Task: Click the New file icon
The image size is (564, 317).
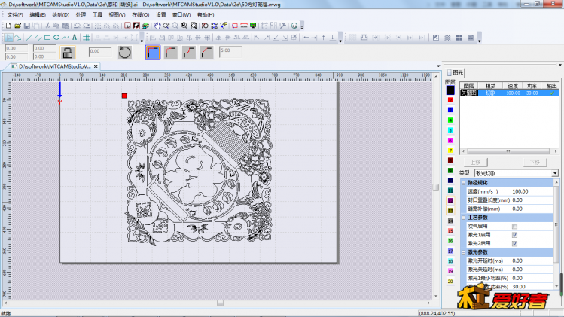Action: [x=8, y=26]
